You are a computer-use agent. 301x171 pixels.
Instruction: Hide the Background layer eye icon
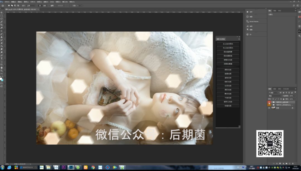pos(269,108)
